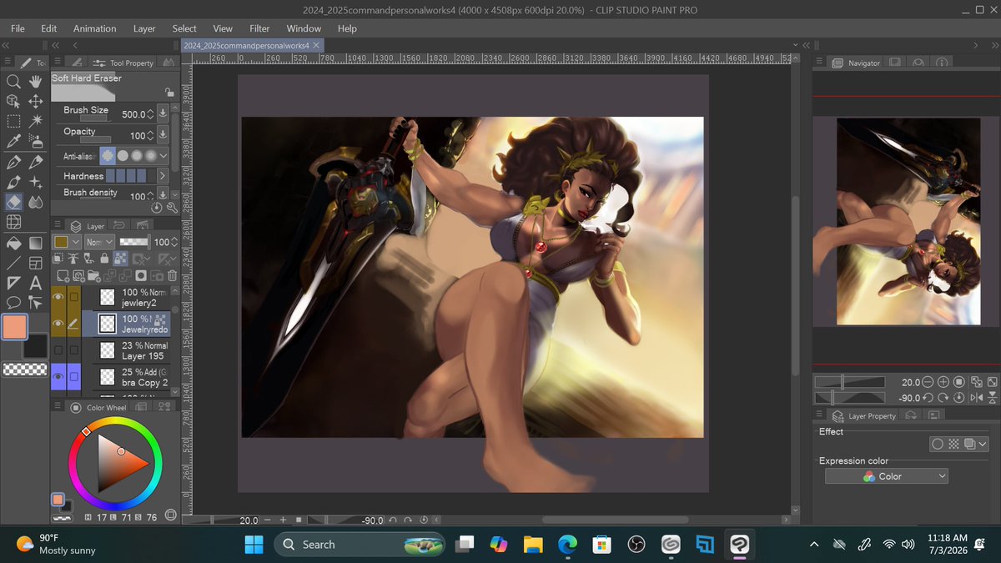Open Layer Property effect dropdown arrow
Screen dimensions: 1001x563
[983, 445]
